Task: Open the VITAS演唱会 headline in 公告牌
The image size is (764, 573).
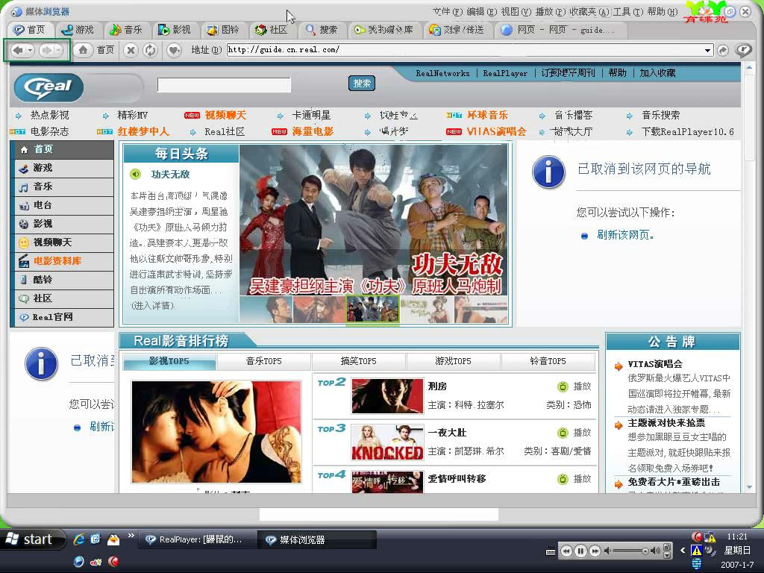Action: (x=655, y=364)
